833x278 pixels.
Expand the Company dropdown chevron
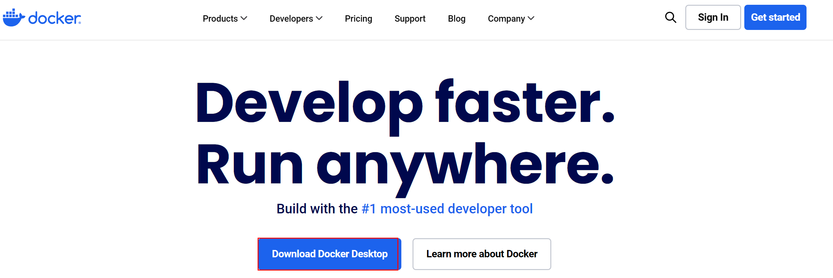coord(531,18)
